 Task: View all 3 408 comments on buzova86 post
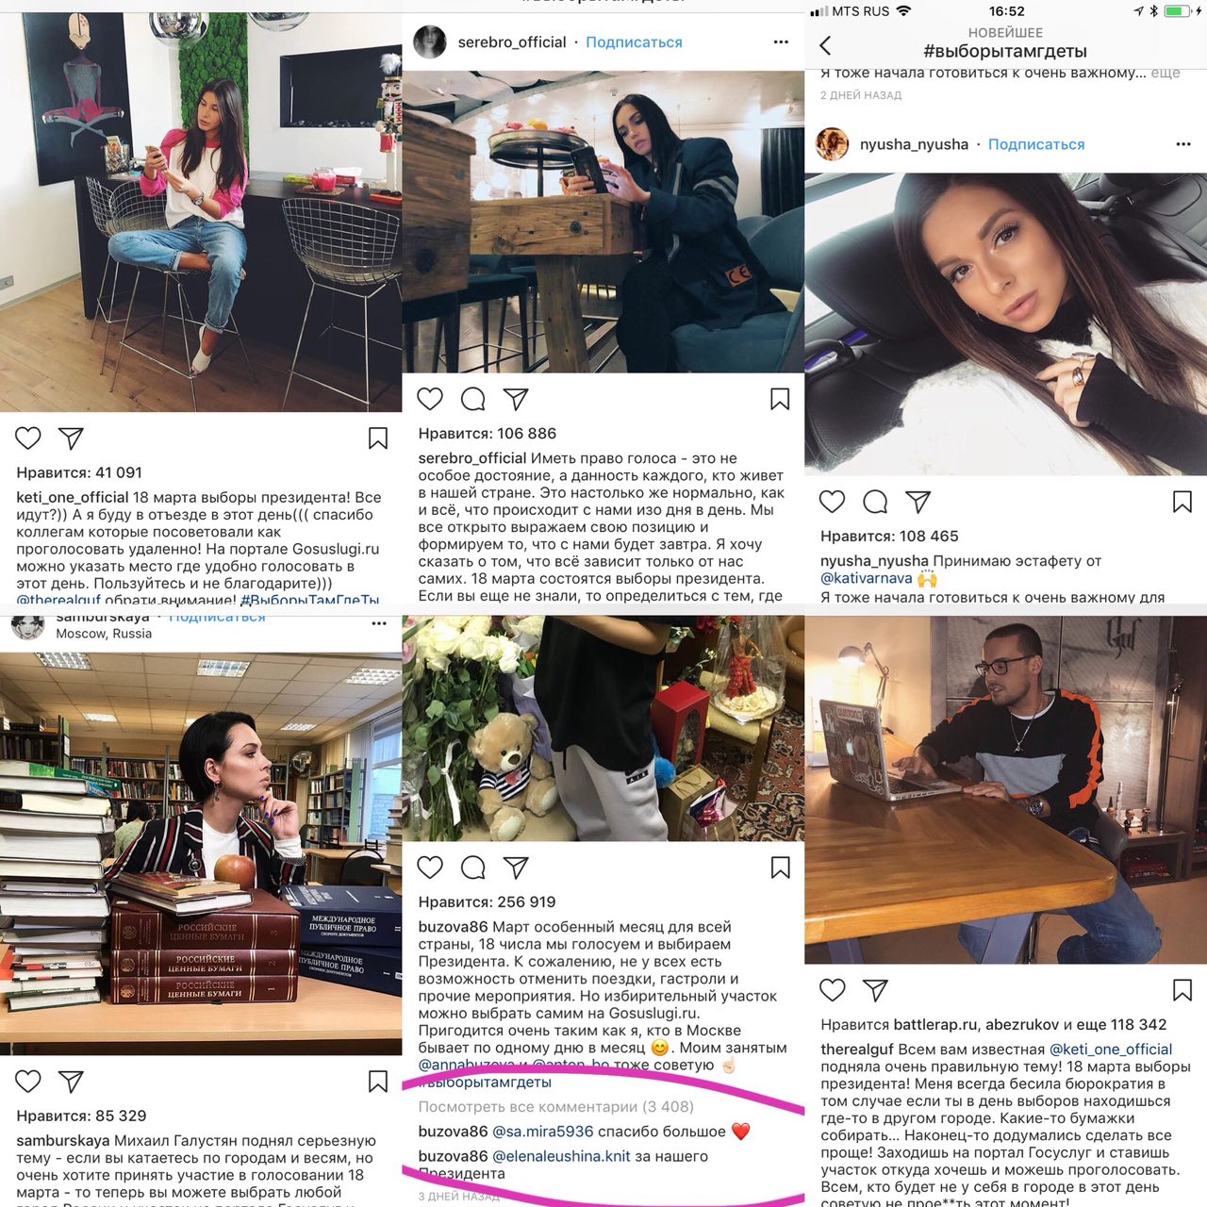coord(556,1107)
